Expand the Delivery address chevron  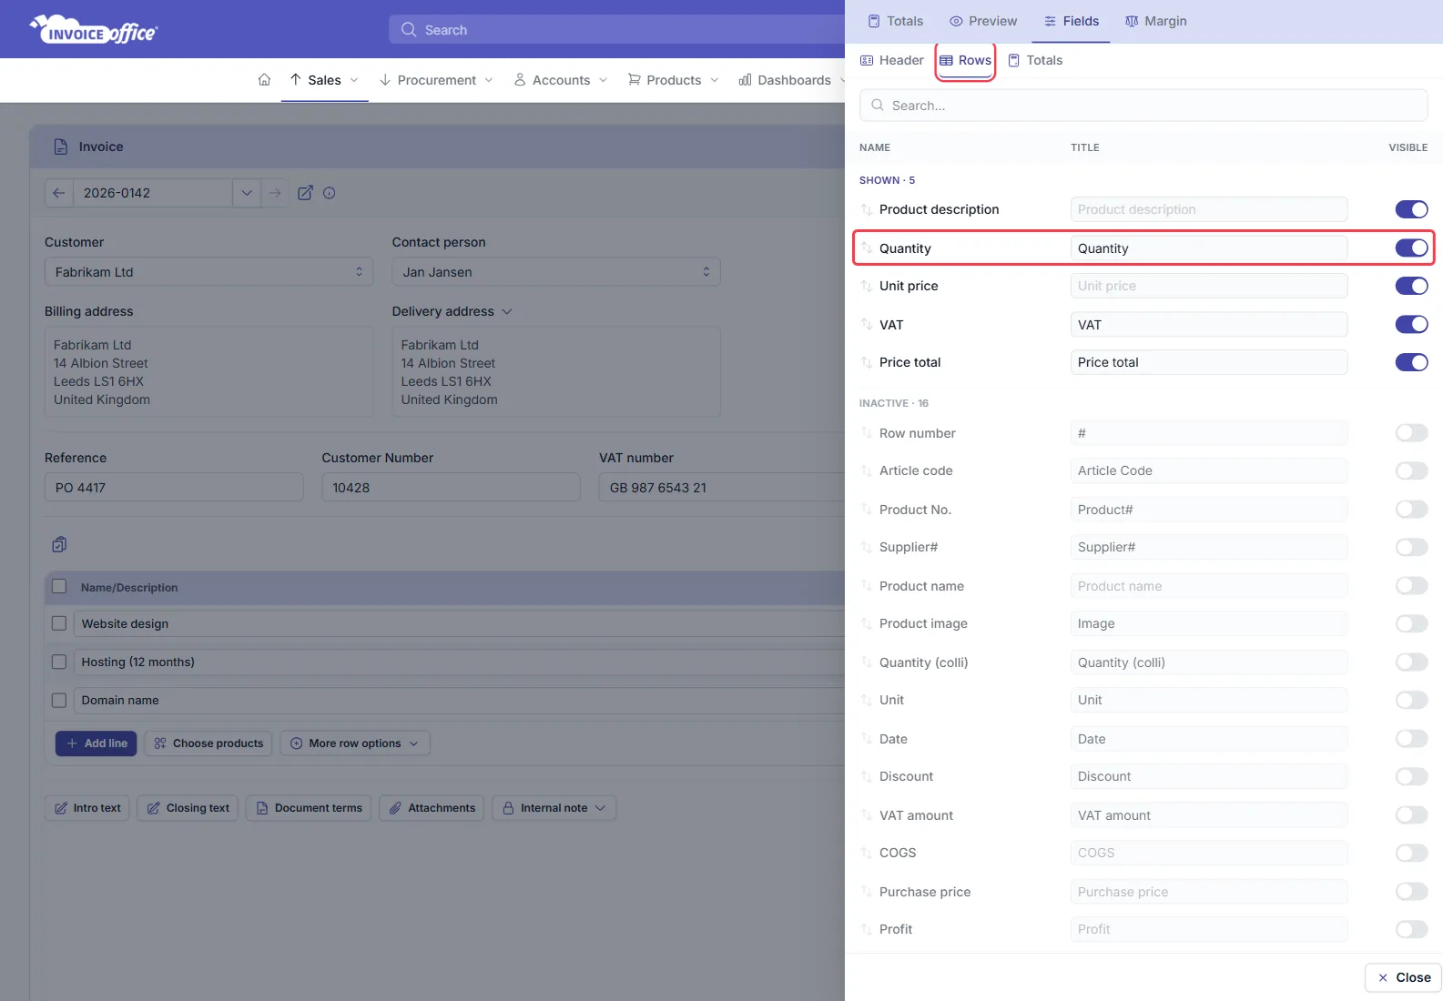pos(507,311)
